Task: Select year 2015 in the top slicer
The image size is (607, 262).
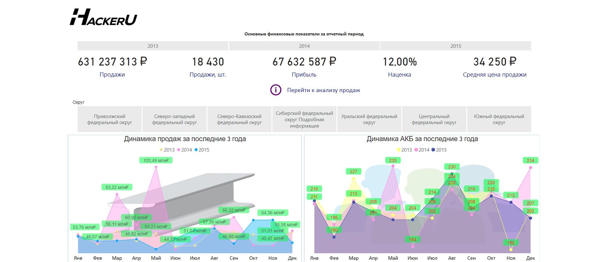Action: 456,46
